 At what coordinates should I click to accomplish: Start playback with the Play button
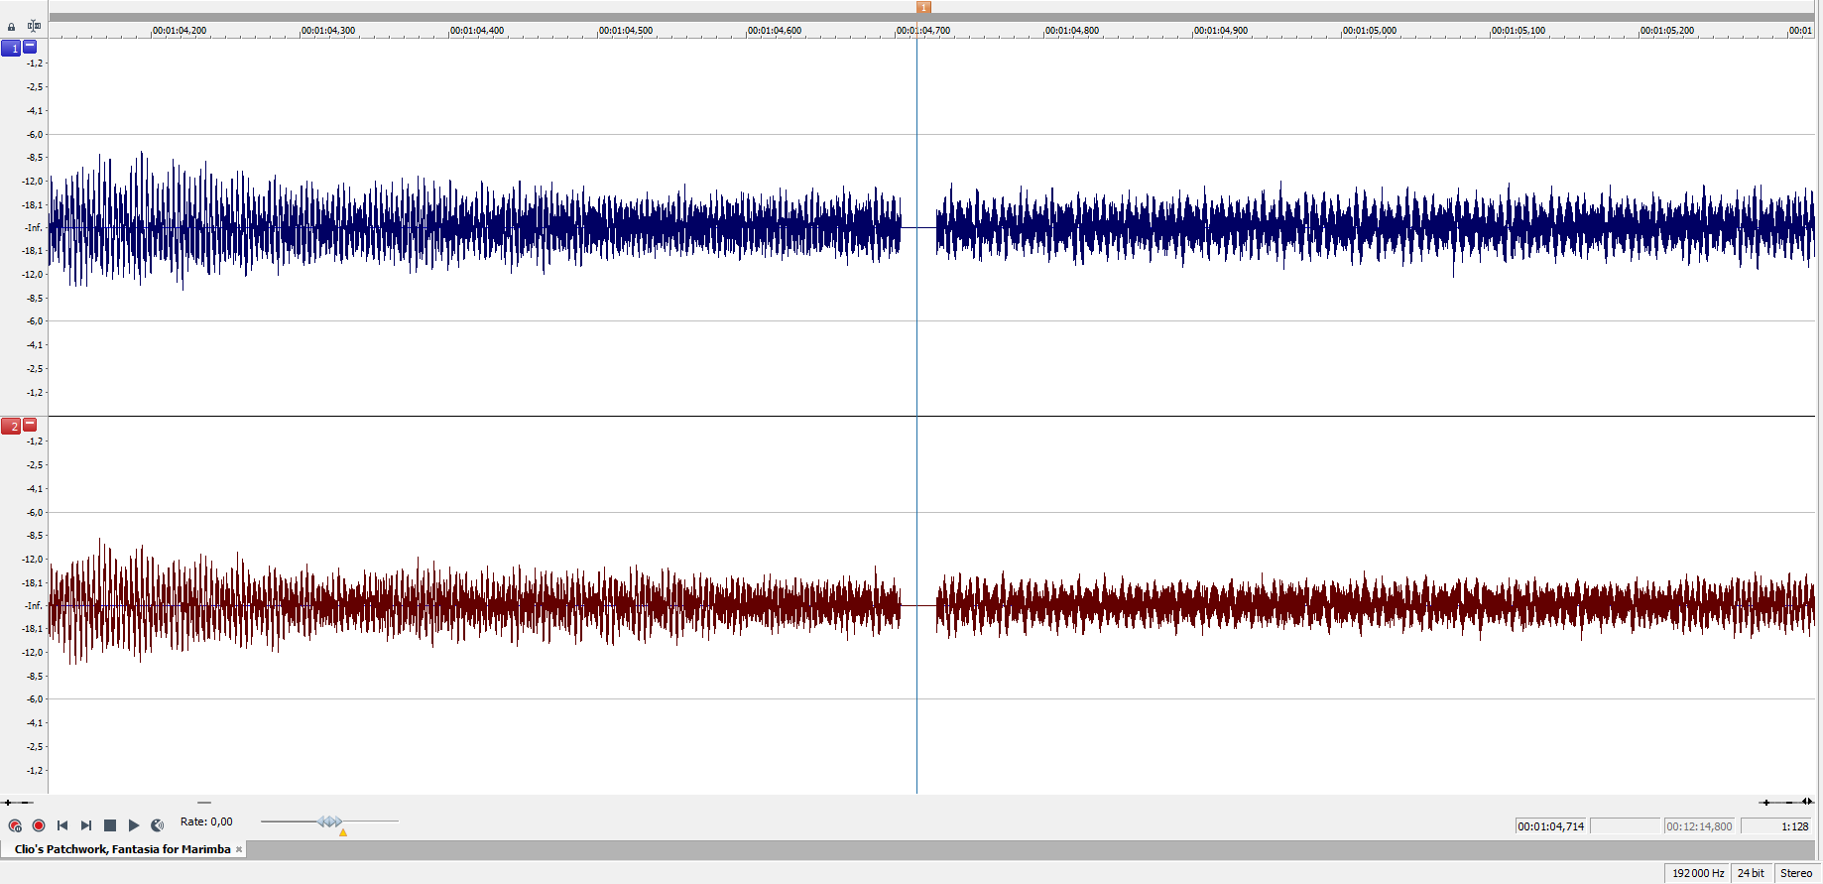[134, 825]
